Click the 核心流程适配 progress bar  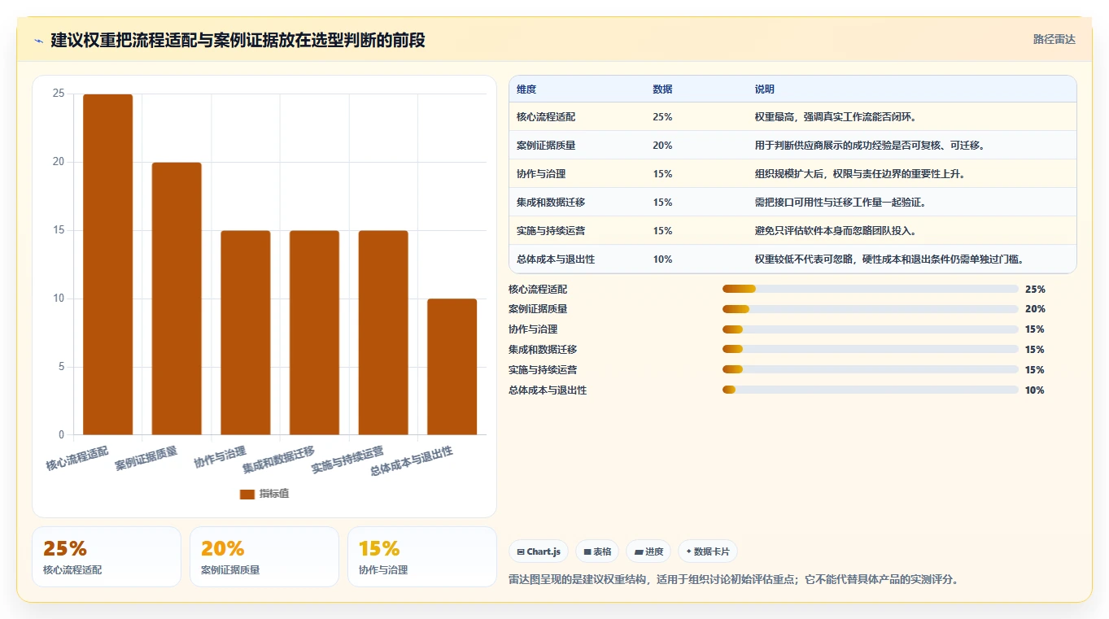(871, 289)
